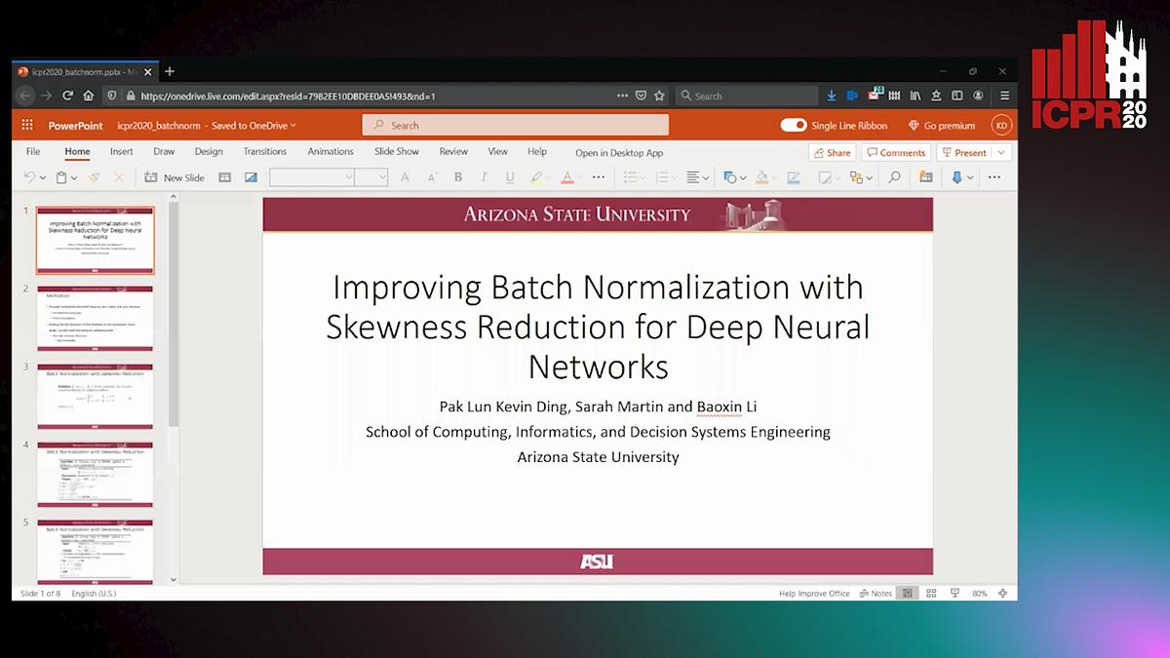Expand the Bullets list dropdown arrow

click(x=643, y=176)
